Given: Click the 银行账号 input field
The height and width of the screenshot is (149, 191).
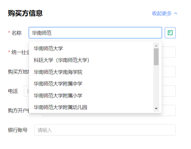Looking at the screenshot, I should (105, 130).
